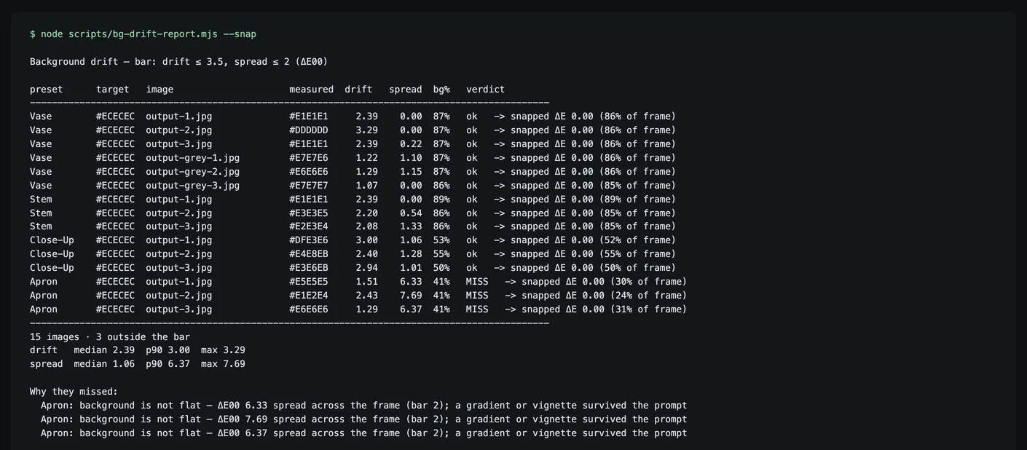This screenshot has height=450, width=1027.
Task: Click the summary '15 images · 3 outside the bar'
Action: 110,337
